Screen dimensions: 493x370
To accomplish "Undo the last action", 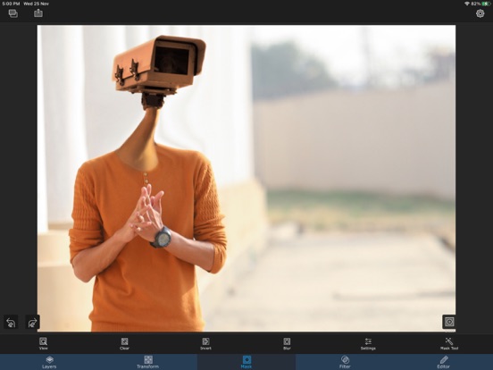I will pyautogui.click(x=11, y=323).
